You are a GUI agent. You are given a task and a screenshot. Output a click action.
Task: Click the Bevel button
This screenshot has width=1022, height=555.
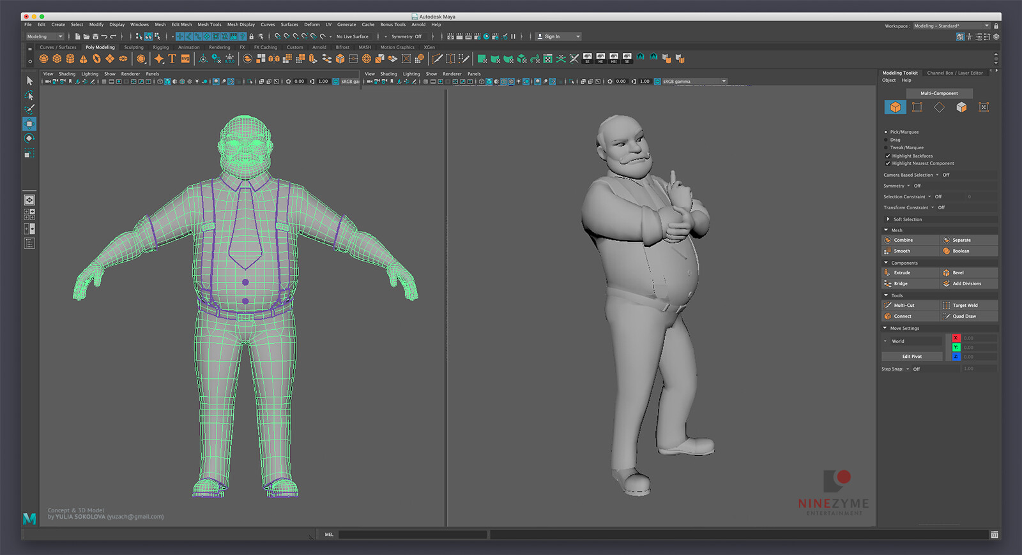coord(969,272)
